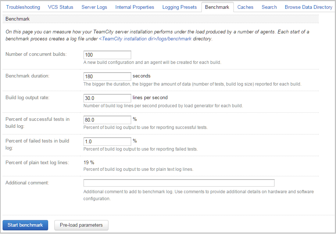Select the Logging Presets tab

tap(179, 7)
